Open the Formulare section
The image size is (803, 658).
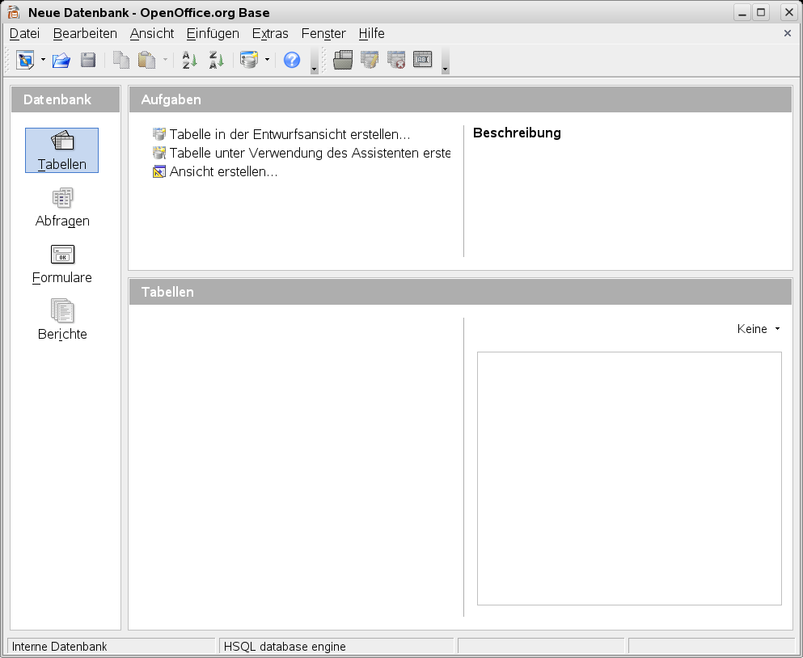pyautogui.click(x=62, y=263)
